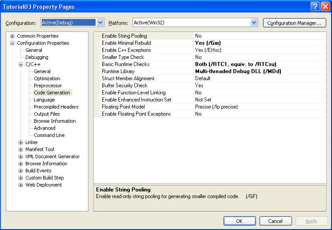The height and width of the screenshot is (230, 332).
Task: Select the XML Document Generator label
Action: 52,156
